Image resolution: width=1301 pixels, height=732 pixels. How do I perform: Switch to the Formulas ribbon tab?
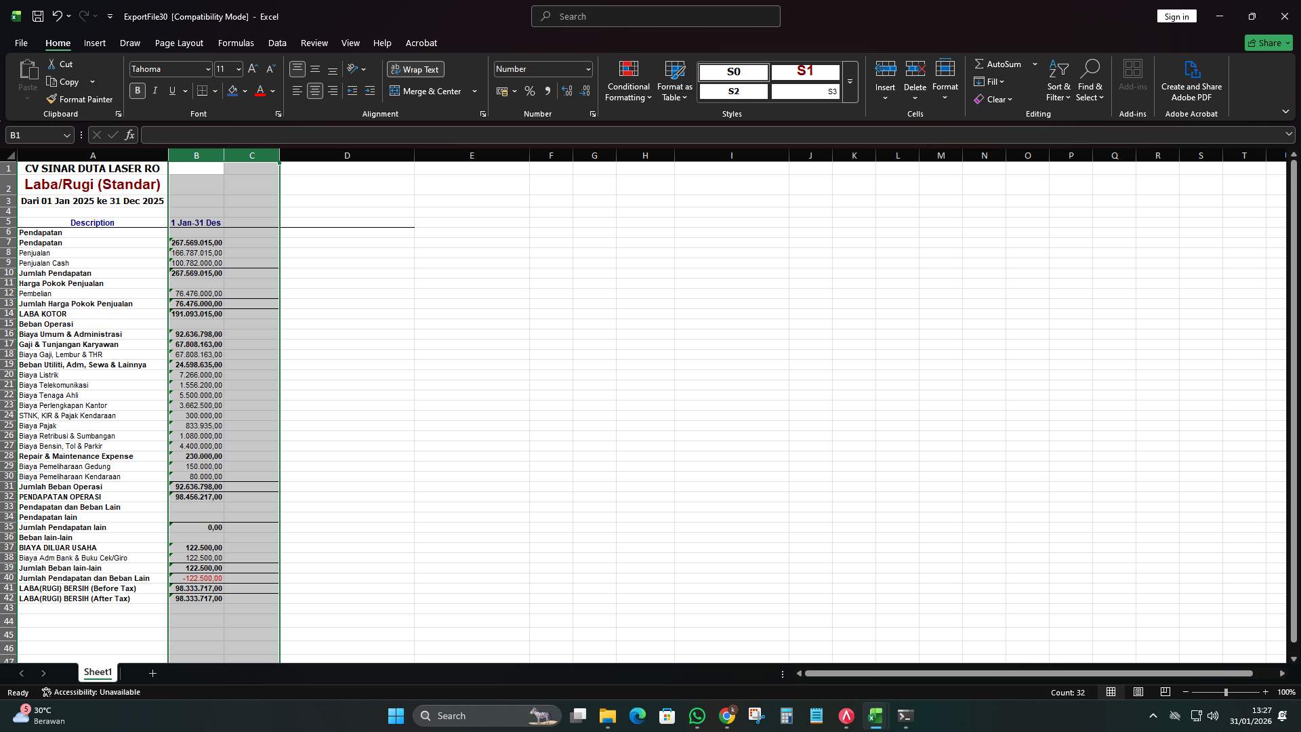(236, 43)
